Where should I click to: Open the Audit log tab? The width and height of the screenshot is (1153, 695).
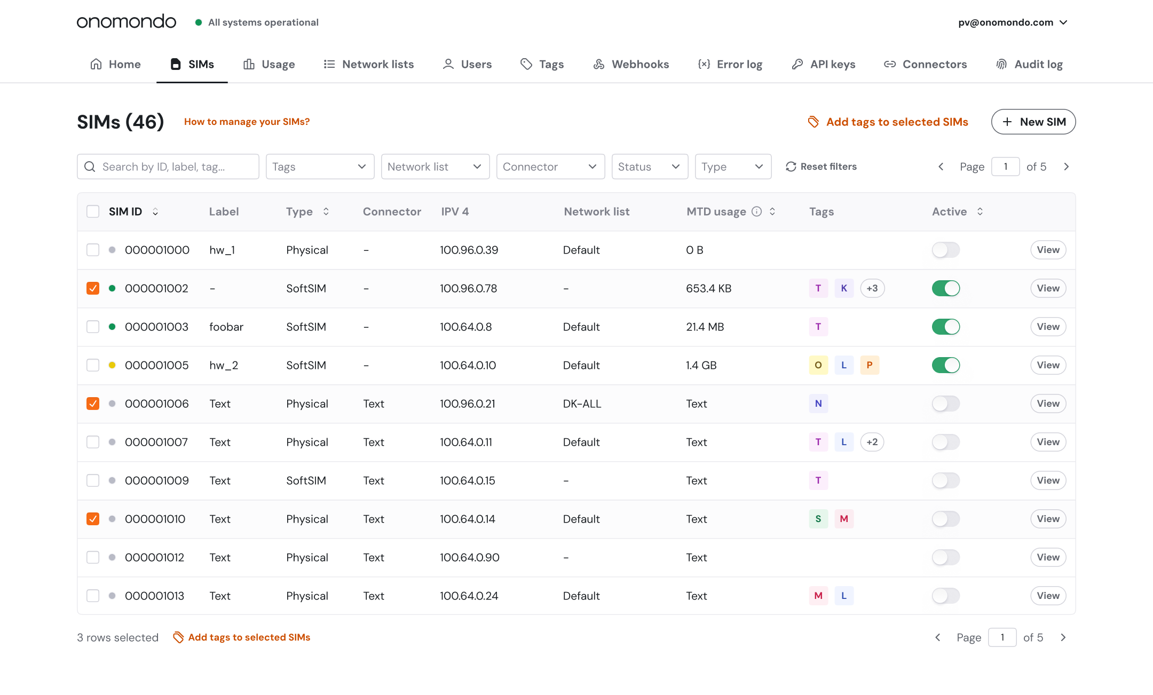pyautogui.click(x=1029, y=64)
